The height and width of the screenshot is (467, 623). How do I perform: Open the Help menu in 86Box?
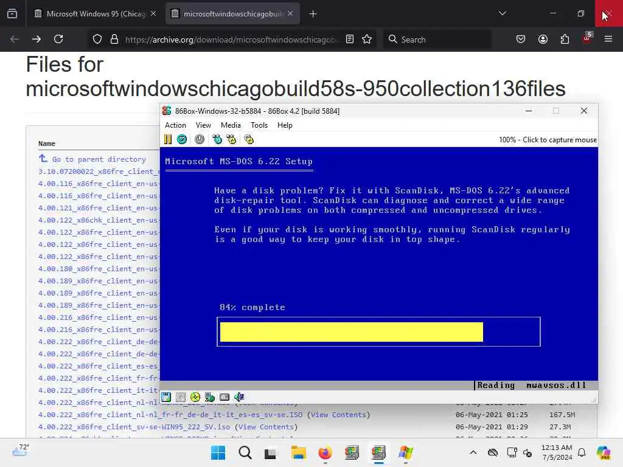coord(285,125)
